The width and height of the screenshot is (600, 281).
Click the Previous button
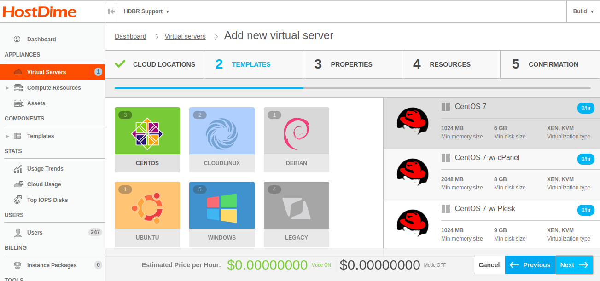530,265
